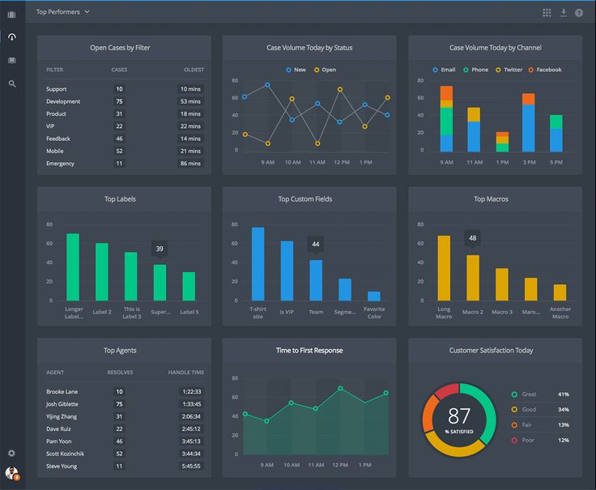
Task: Toggle the Twitter channel legend
Action: (x=509, y=70)
